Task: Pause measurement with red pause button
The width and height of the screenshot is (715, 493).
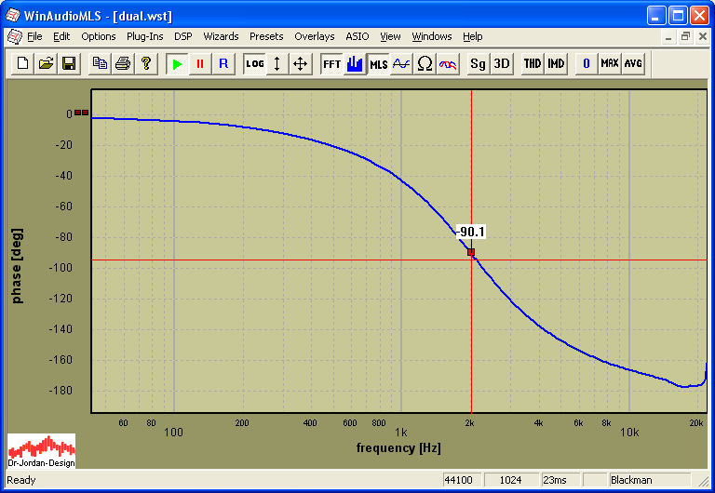Action: tap(199, 63)
